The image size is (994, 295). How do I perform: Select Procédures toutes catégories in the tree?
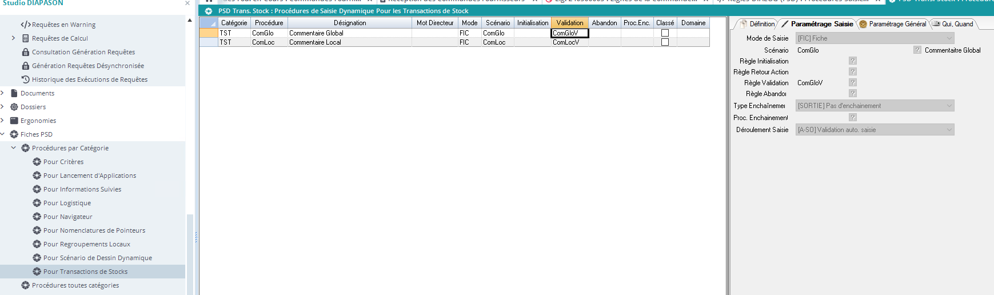[75, 285]
